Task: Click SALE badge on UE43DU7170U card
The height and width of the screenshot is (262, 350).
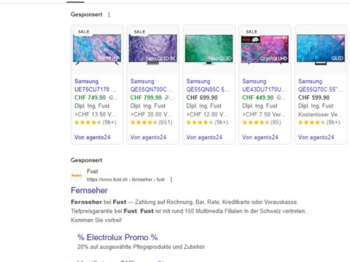Action: pyautogui.click(x=252, y=32)
